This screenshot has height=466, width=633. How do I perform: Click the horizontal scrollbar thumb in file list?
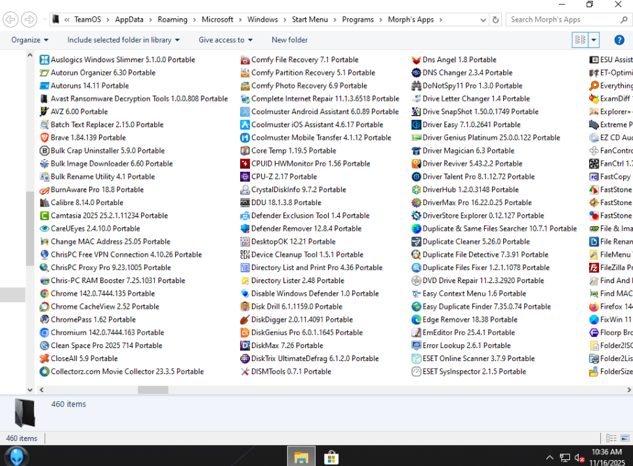point(153,389)
